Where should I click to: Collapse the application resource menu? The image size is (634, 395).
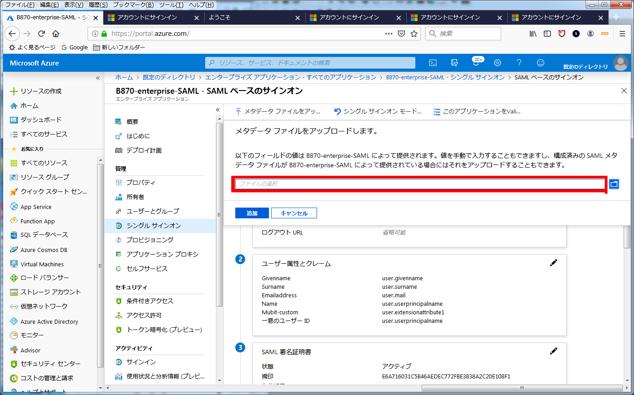click(x=218, y=110)
